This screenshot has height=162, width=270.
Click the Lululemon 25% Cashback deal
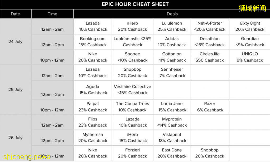172,26
